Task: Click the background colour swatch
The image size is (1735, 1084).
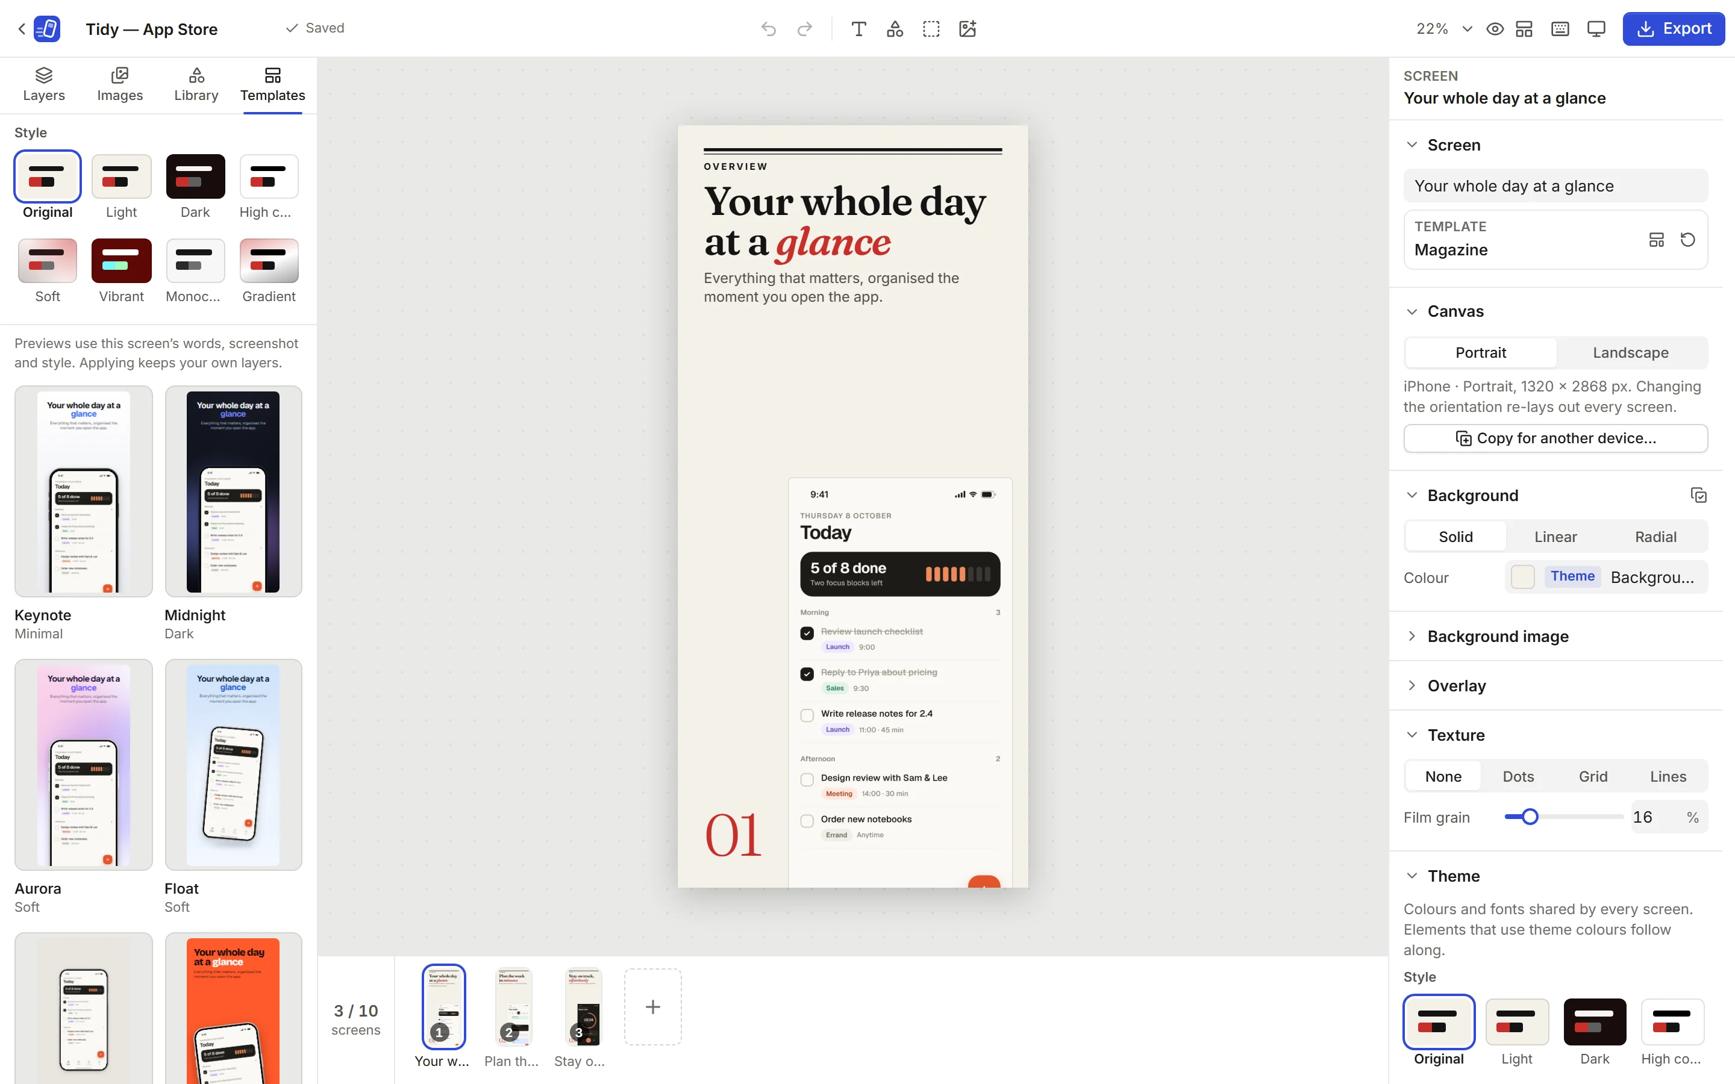Action: [1523, 577]
